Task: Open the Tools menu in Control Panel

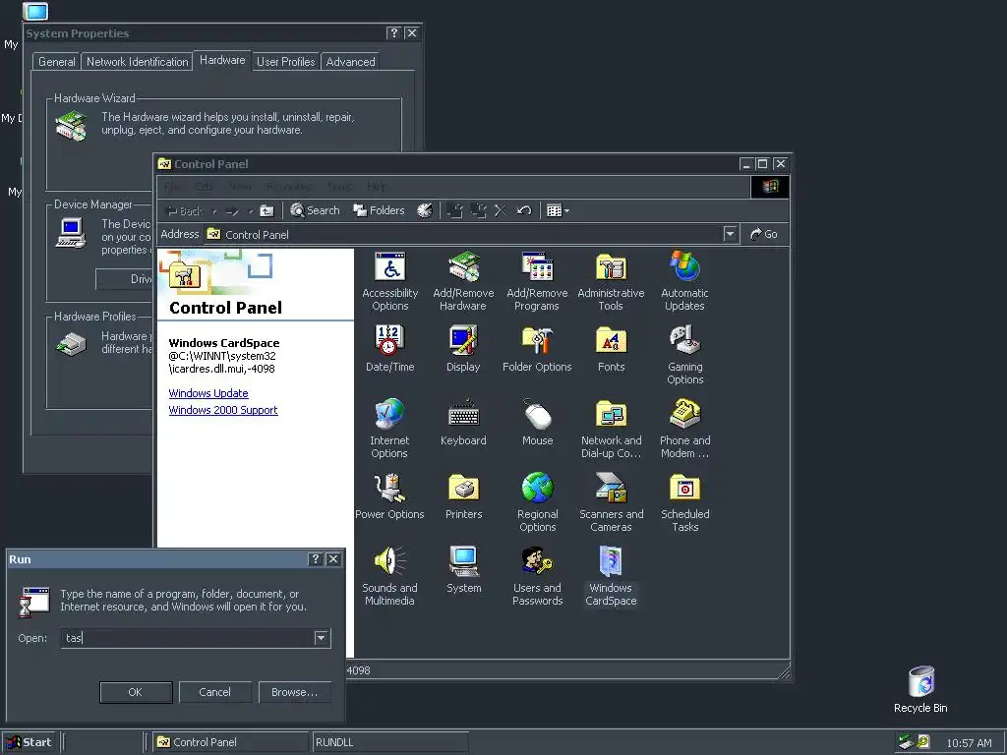Action: click(339, 187)
